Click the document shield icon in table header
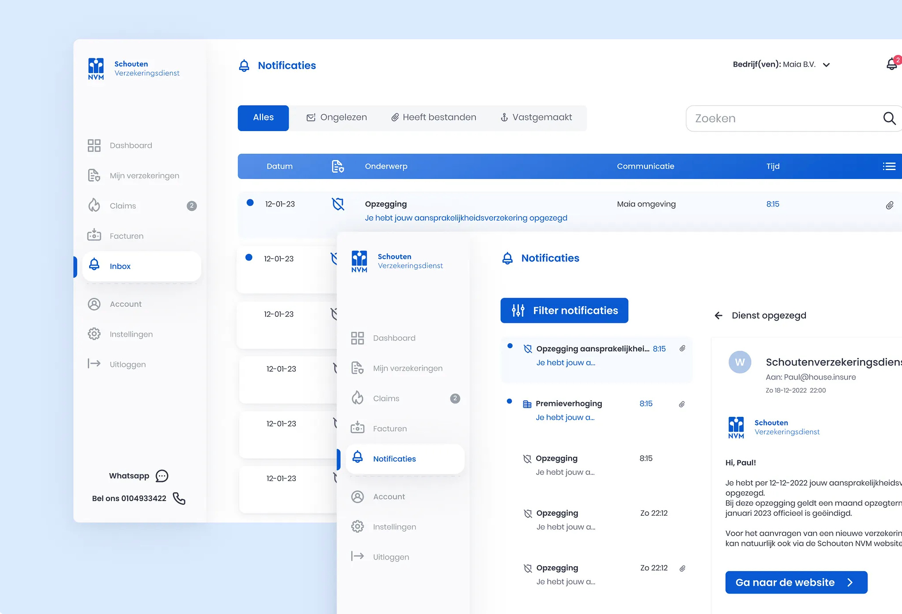902x614 pixels. (x=337, y=167)
